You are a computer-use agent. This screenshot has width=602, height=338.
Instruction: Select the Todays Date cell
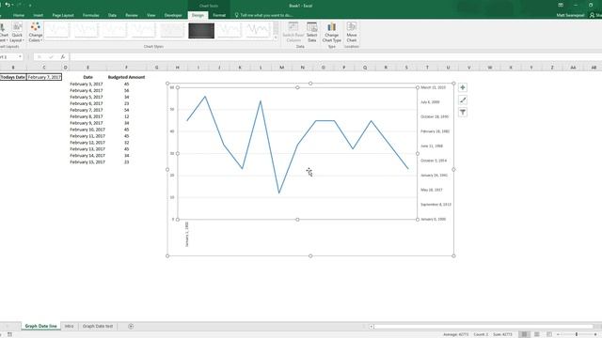point(12,77)
